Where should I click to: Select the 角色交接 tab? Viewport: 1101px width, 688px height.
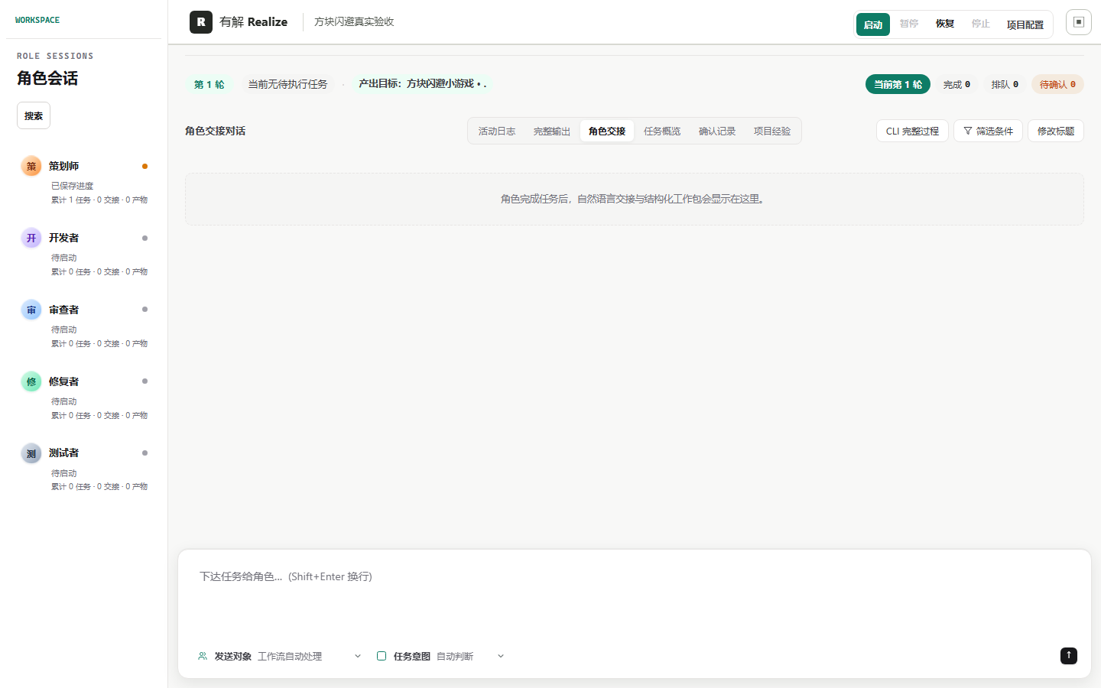607,131
